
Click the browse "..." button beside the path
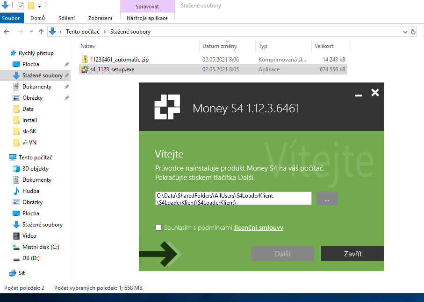click(x=327, y=199)
